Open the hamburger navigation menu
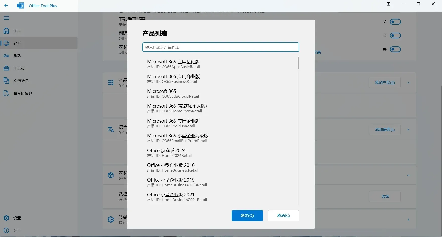Screen dimensions: 442x237 click(x=6, y=18)
